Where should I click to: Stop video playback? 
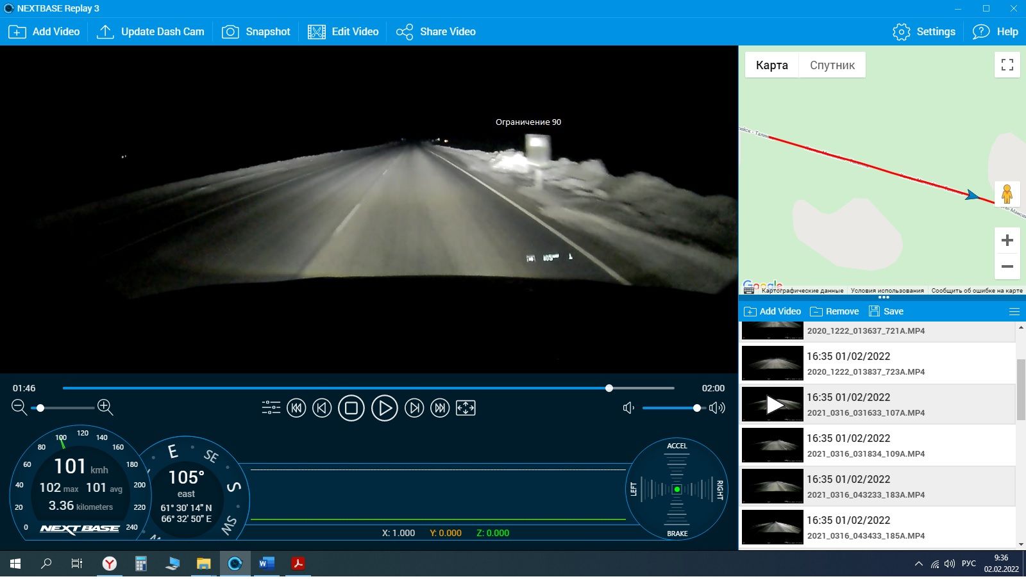click(x=351, y=408)
